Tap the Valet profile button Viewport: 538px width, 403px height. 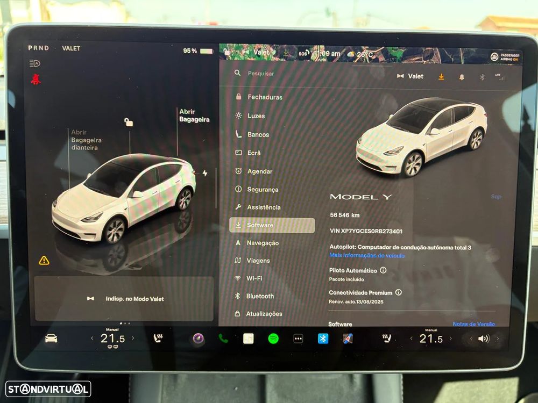410,76
